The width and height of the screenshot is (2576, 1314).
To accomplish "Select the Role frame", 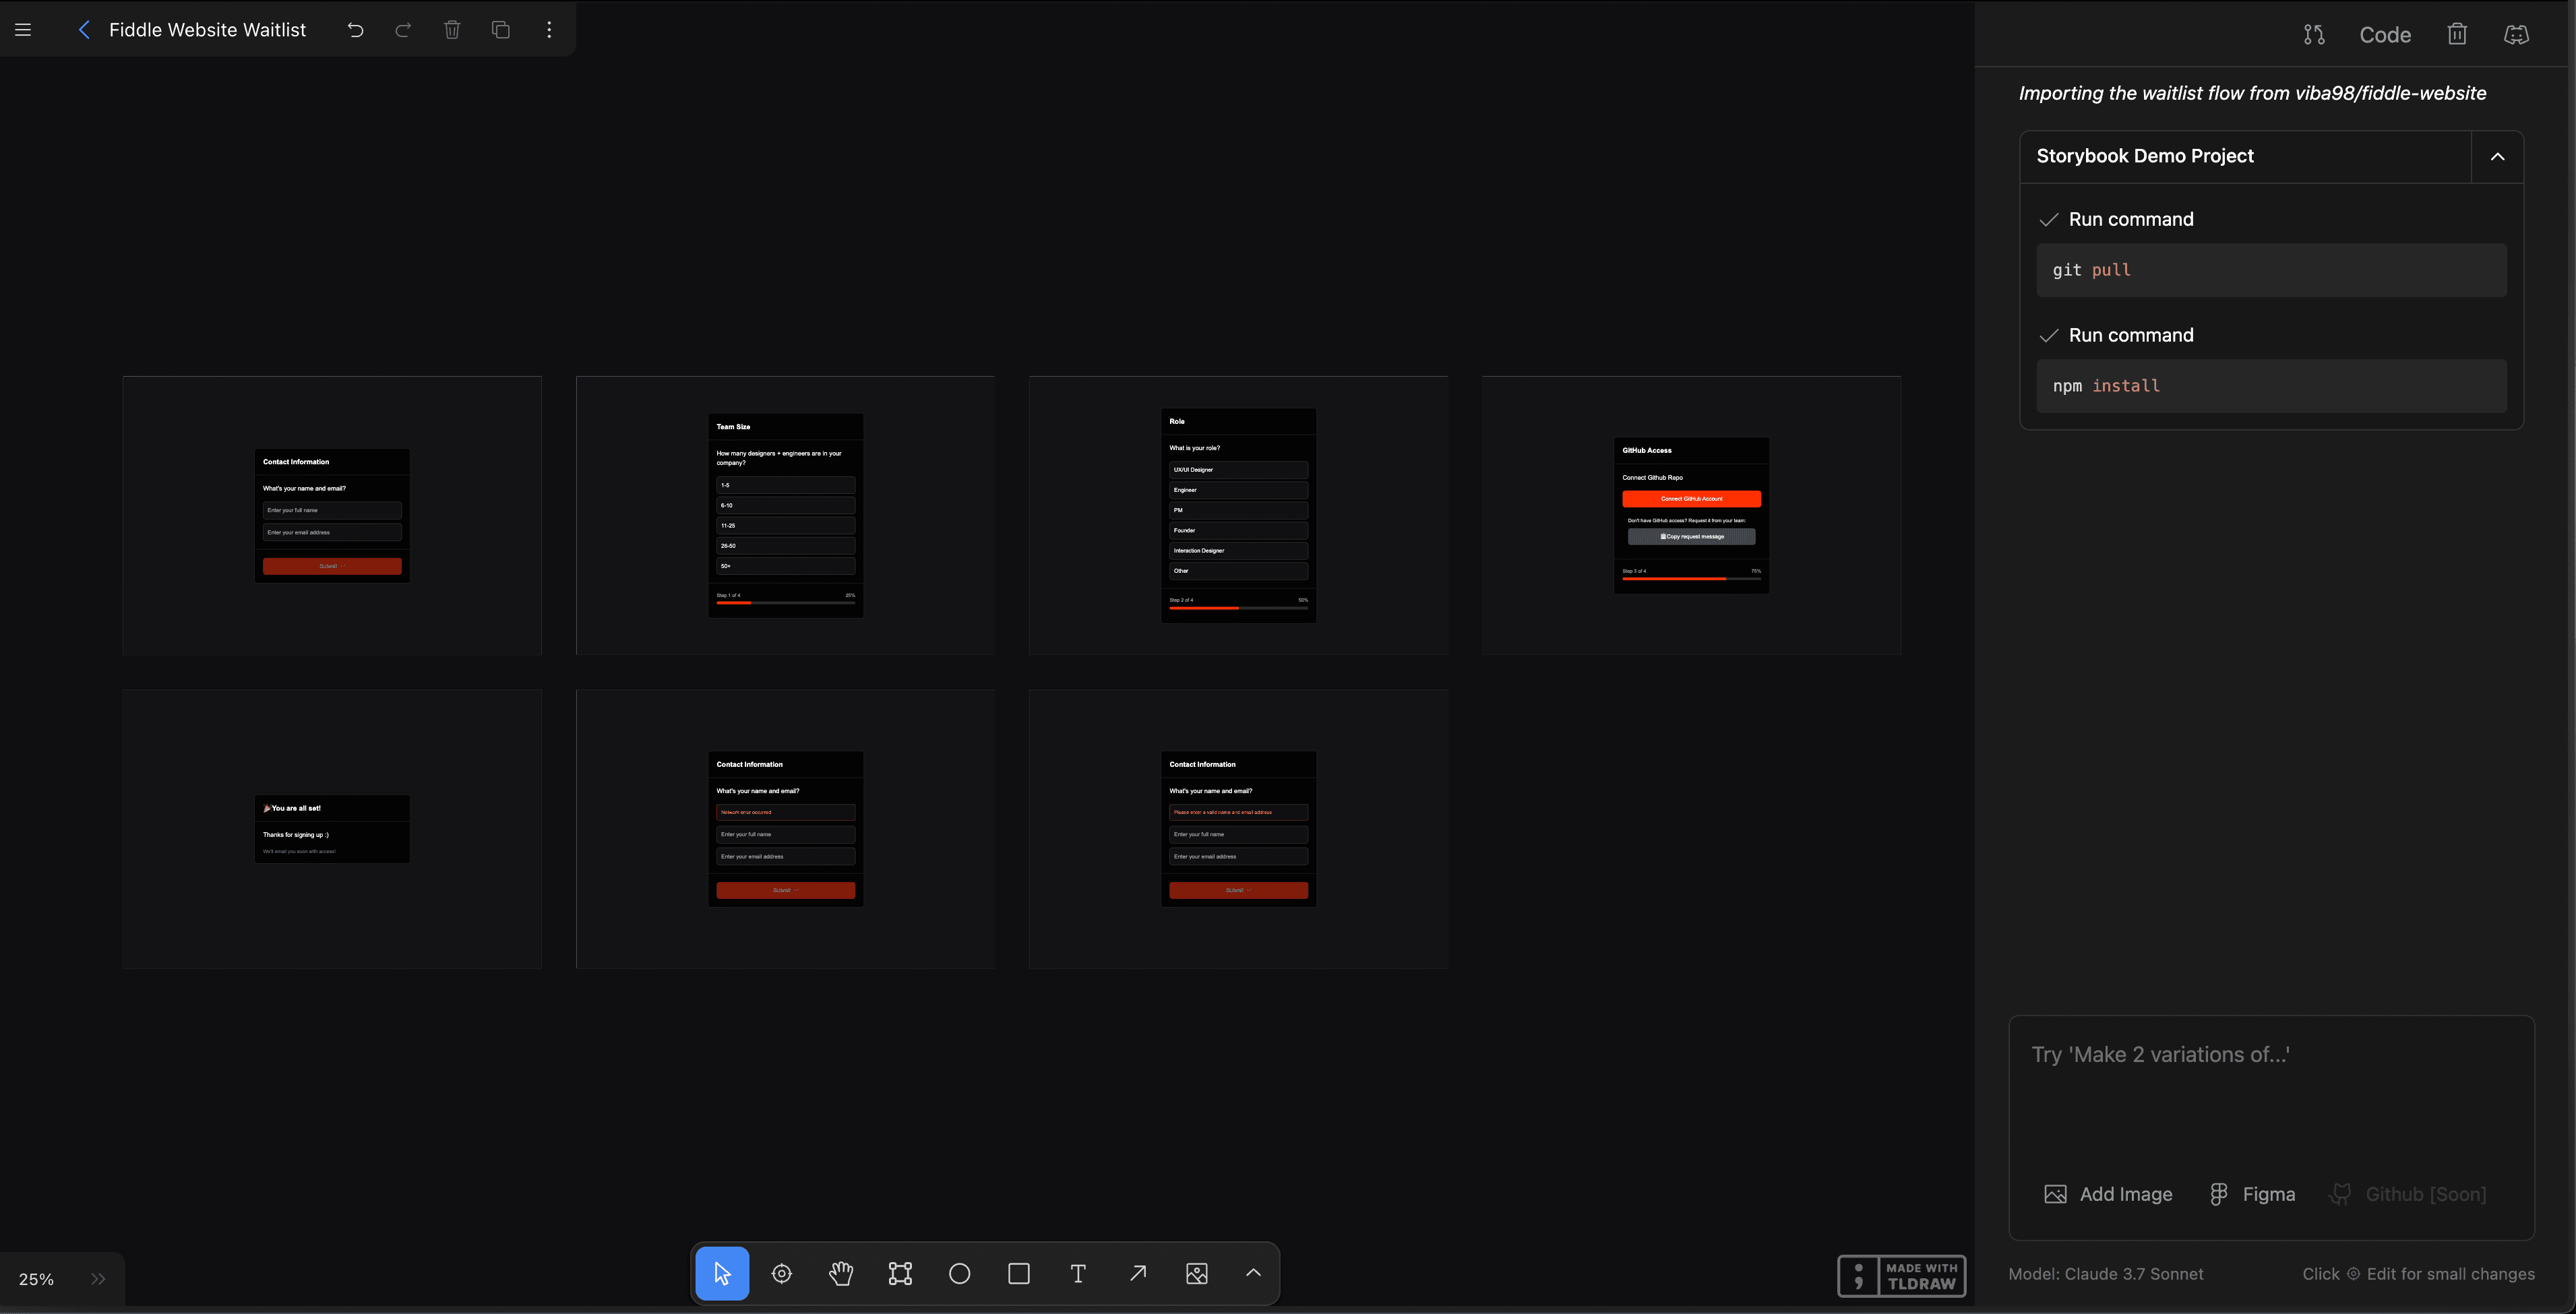I will click(1238, 516).
